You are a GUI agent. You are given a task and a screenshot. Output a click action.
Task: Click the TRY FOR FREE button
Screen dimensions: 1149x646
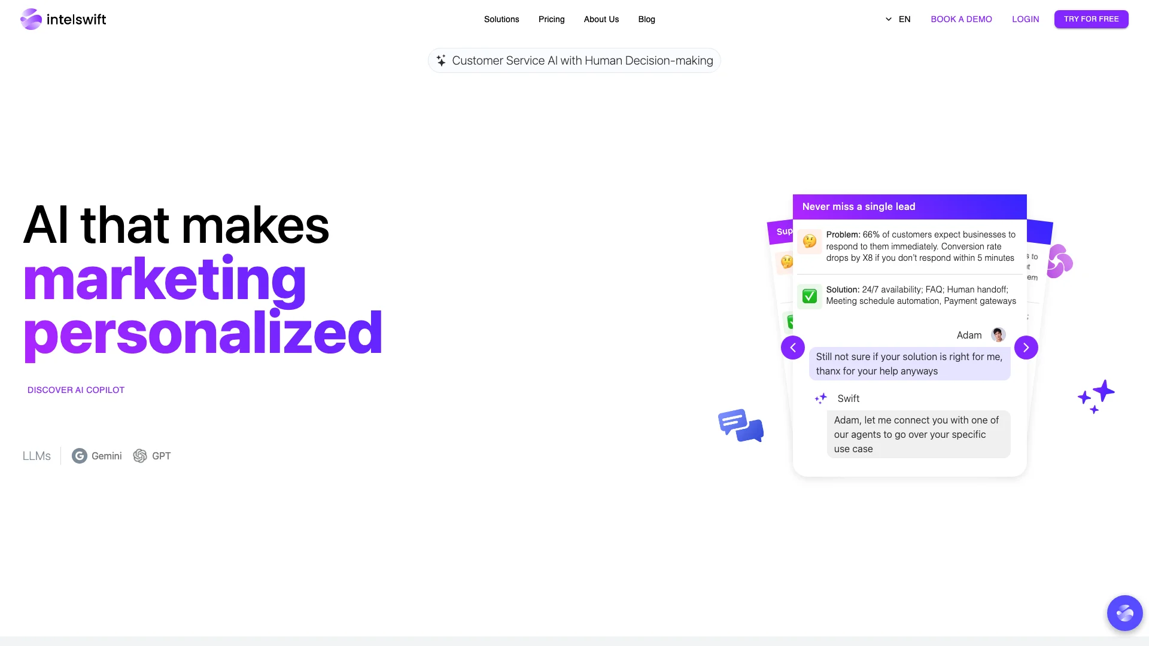[1092, 19]
